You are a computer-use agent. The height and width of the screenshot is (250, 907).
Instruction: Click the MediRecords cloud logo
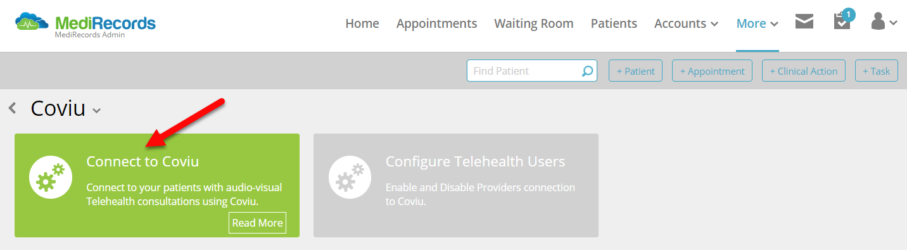[32, 22]
